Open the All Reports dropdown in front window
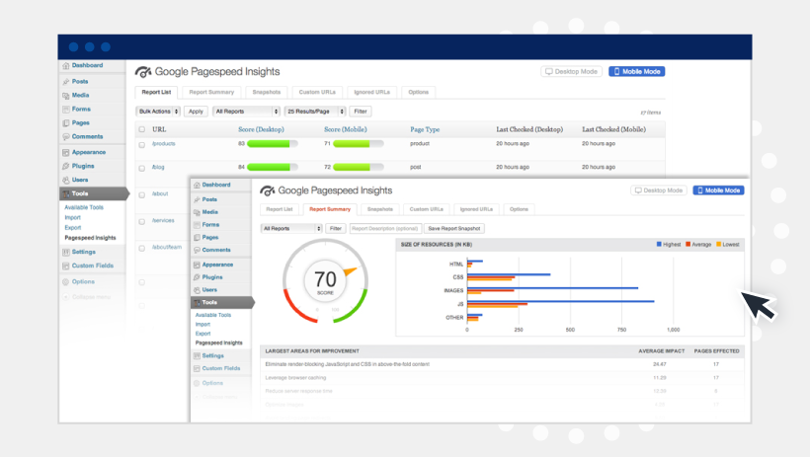The width and height of the screenshot is (810, 457). 291,228
